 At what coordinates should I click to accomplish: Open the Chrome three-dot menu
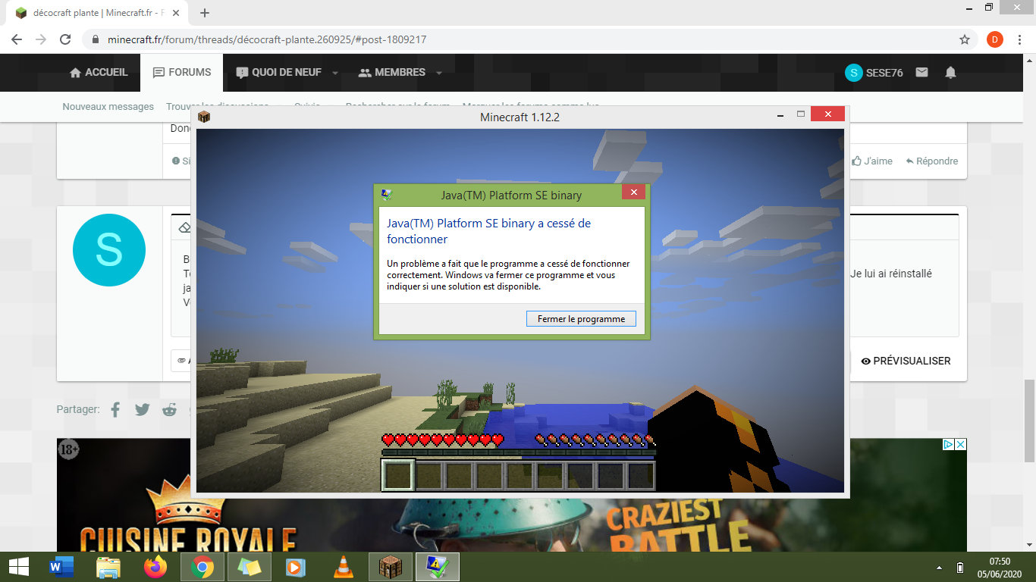coord(1021,39)
